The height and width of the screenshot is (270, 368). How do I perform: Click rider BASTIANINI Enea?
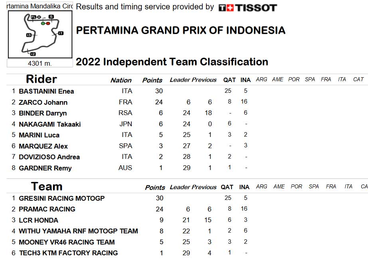point(46,91)
